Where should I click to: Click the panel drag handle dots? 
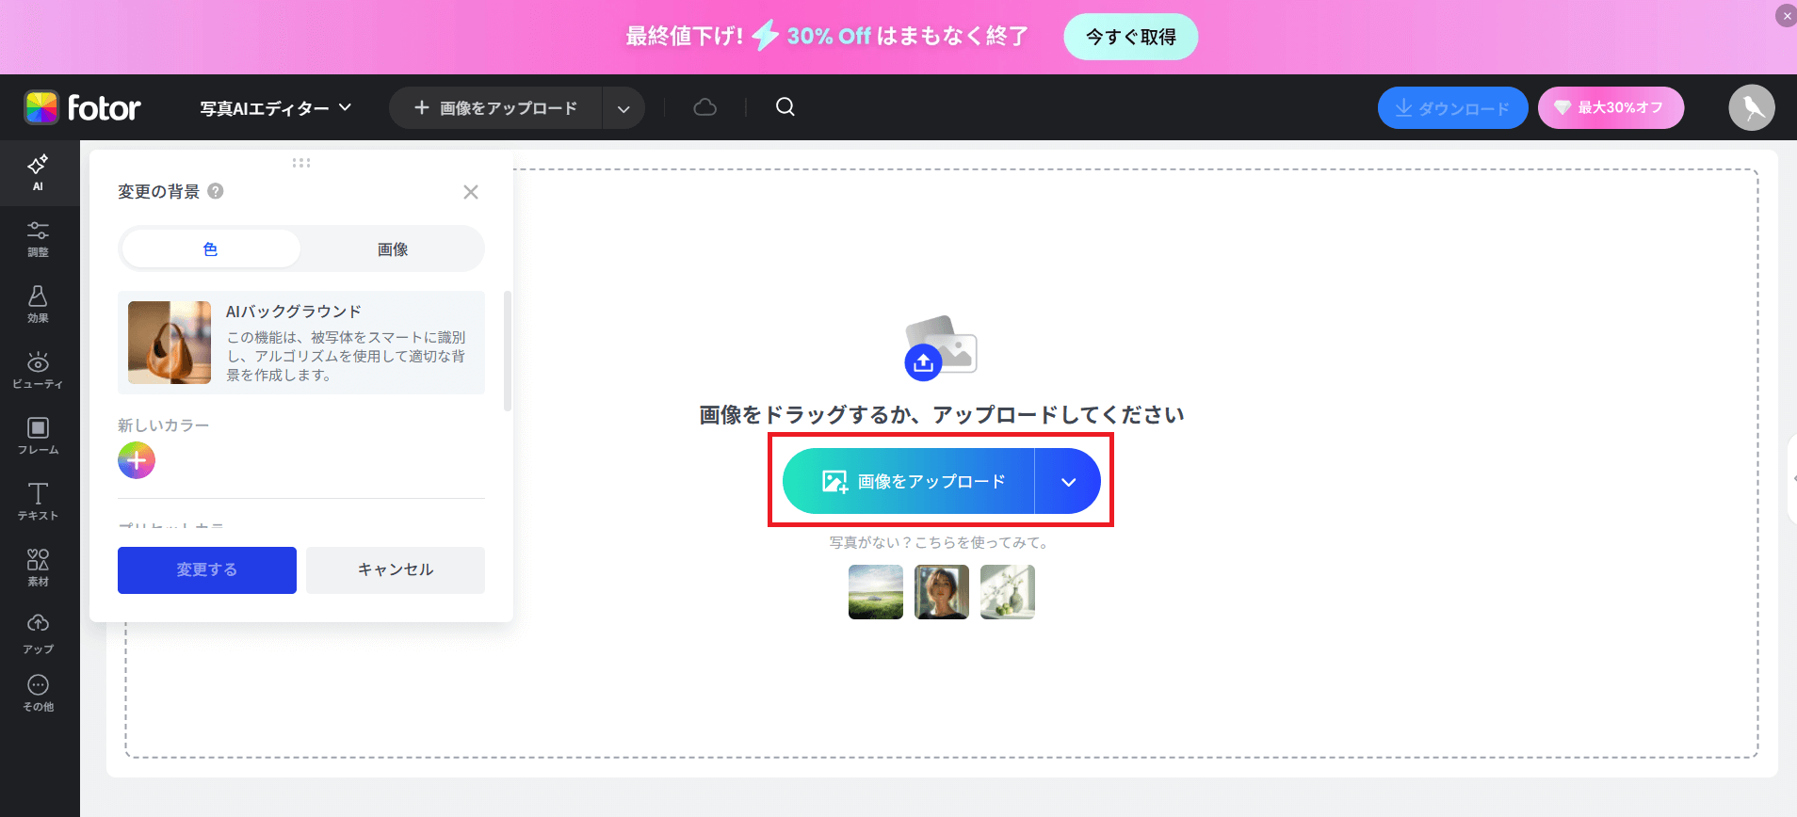pos(301,163)
